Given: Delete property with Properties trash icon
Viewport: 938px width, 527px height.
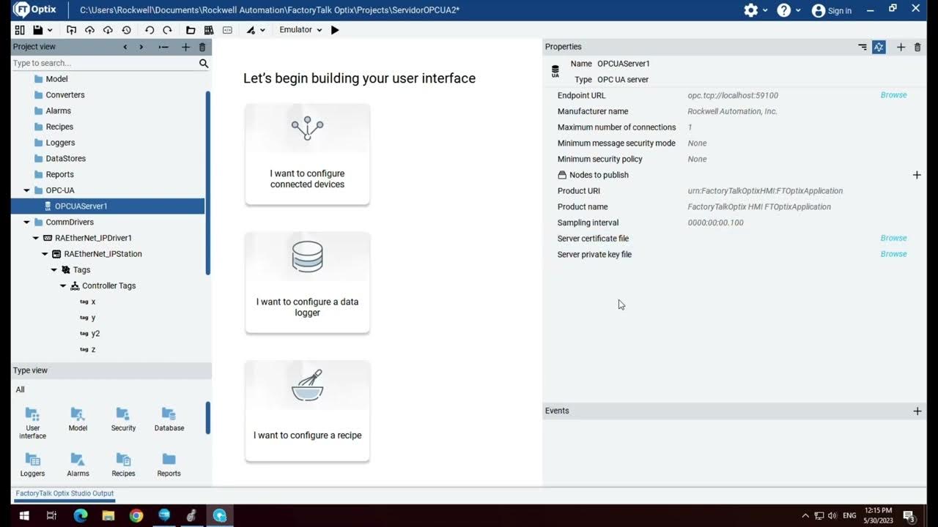Looking at the screenshot, I should pyautogui.click(x=917, y=47).
